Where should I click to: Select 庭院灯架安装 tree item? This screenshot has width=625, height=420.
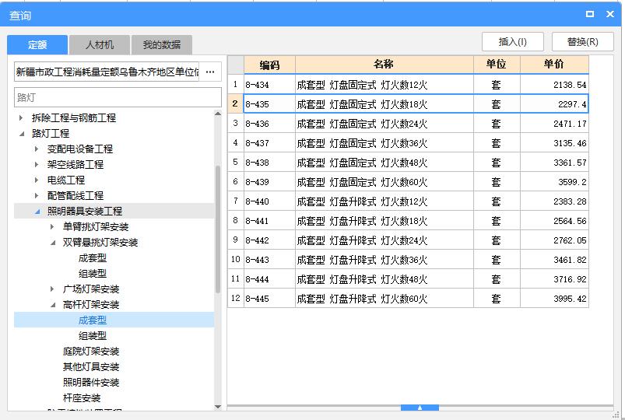(91, 351)
